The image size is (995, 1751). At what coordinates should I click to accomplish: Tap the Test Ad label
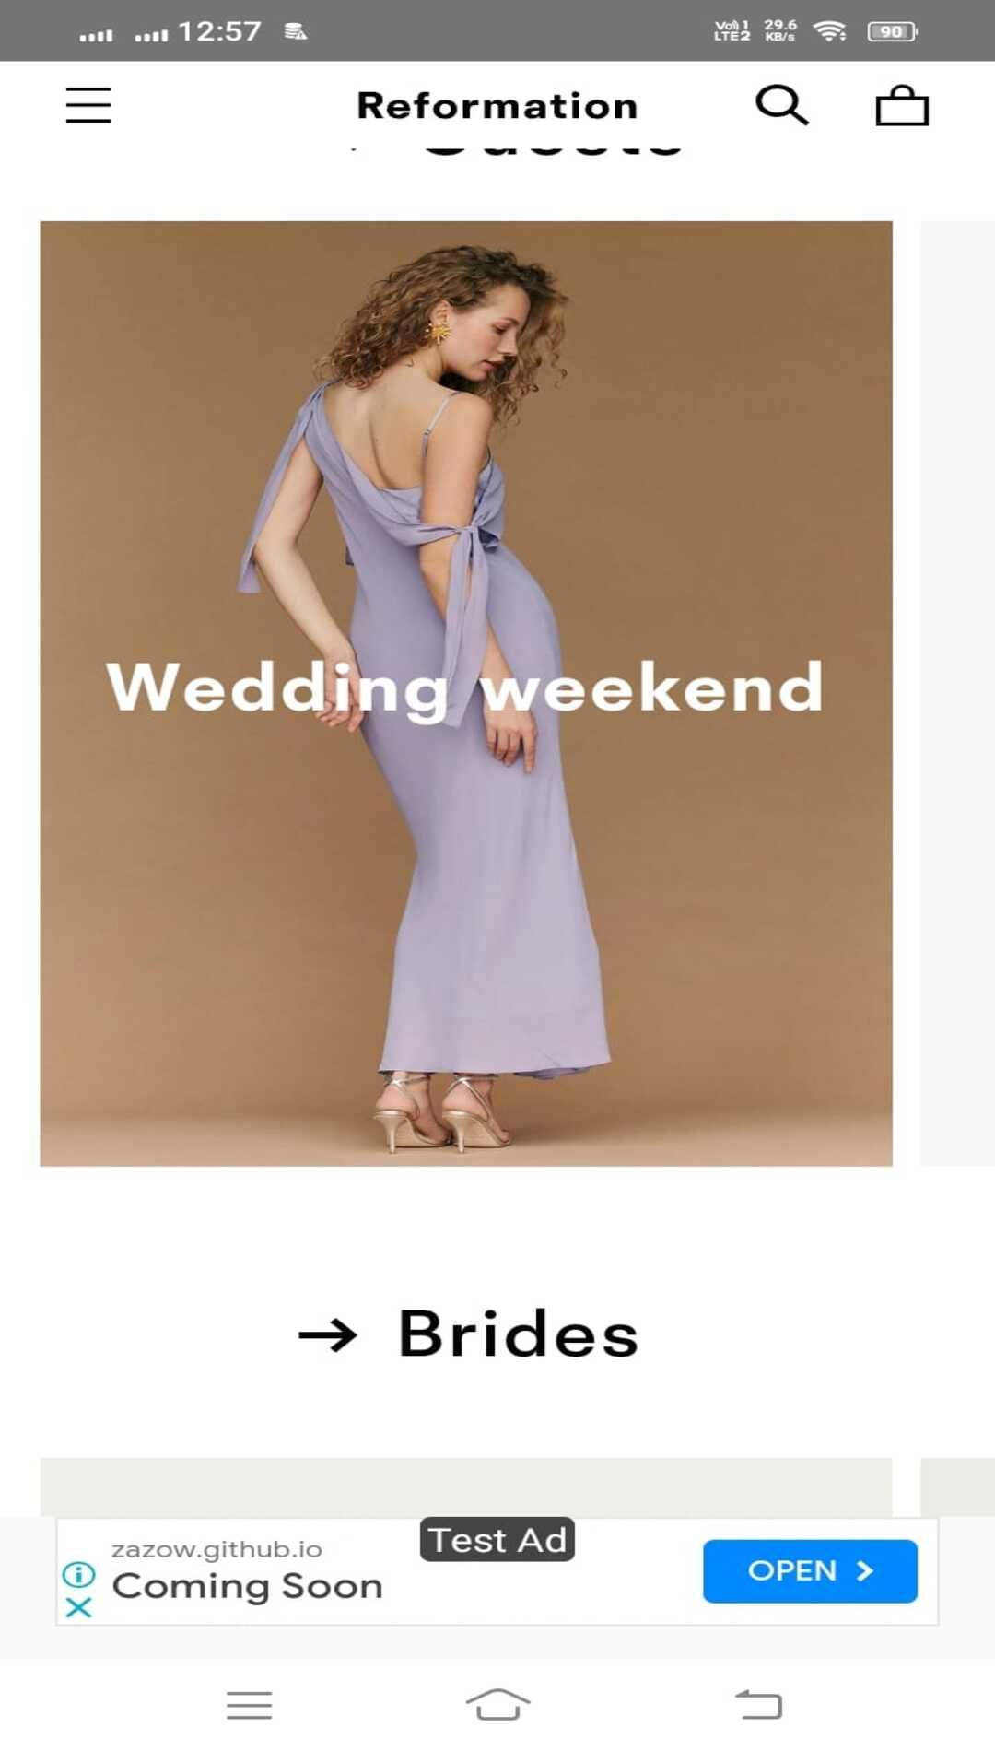click(x=497, y=1539)
